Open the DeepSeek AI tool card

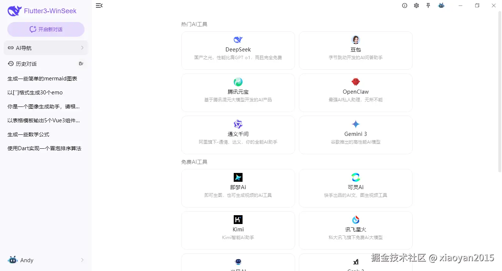[x=238, y=50]
